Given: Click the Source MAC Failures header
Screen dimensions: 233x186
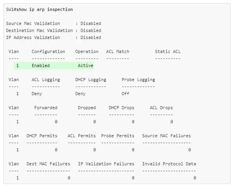Looking at the screenshot, I should pyautogui.click(x=166, y=136).
